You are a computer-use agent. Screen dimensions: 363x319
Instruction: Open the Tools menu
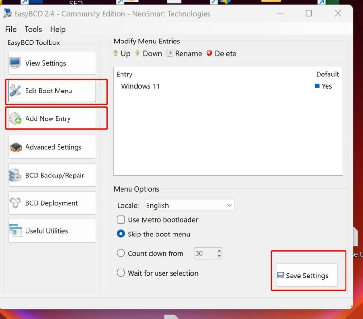pyautogui.click(x=33, y=29)
